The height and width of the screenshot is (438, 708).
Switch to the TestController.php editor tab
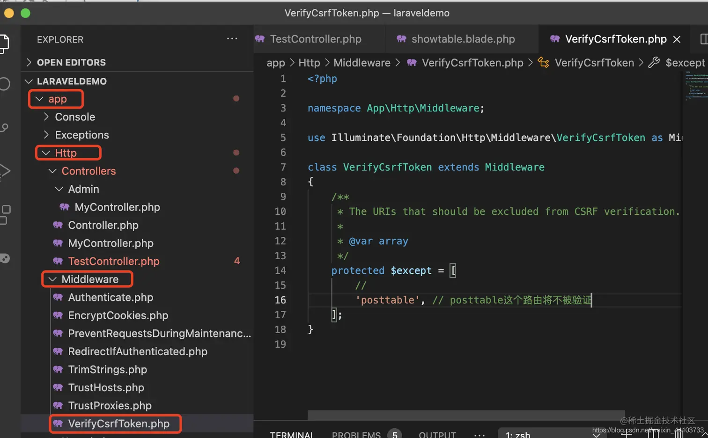click(x=319, y=39)
